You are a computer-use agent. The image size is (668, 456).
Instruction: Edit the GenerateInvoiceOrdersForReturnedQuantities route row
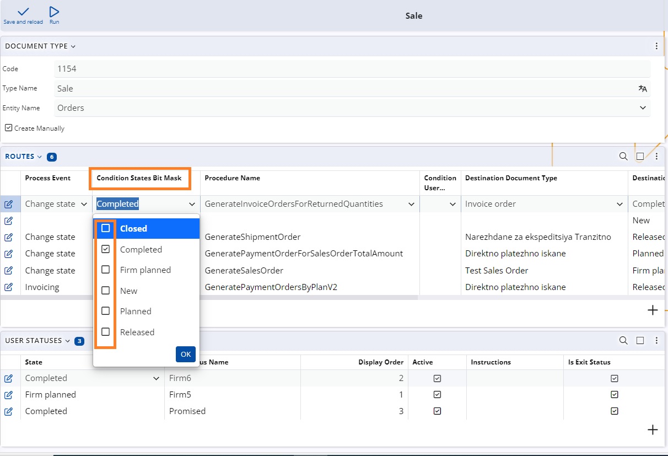click(x=9, y=204)
